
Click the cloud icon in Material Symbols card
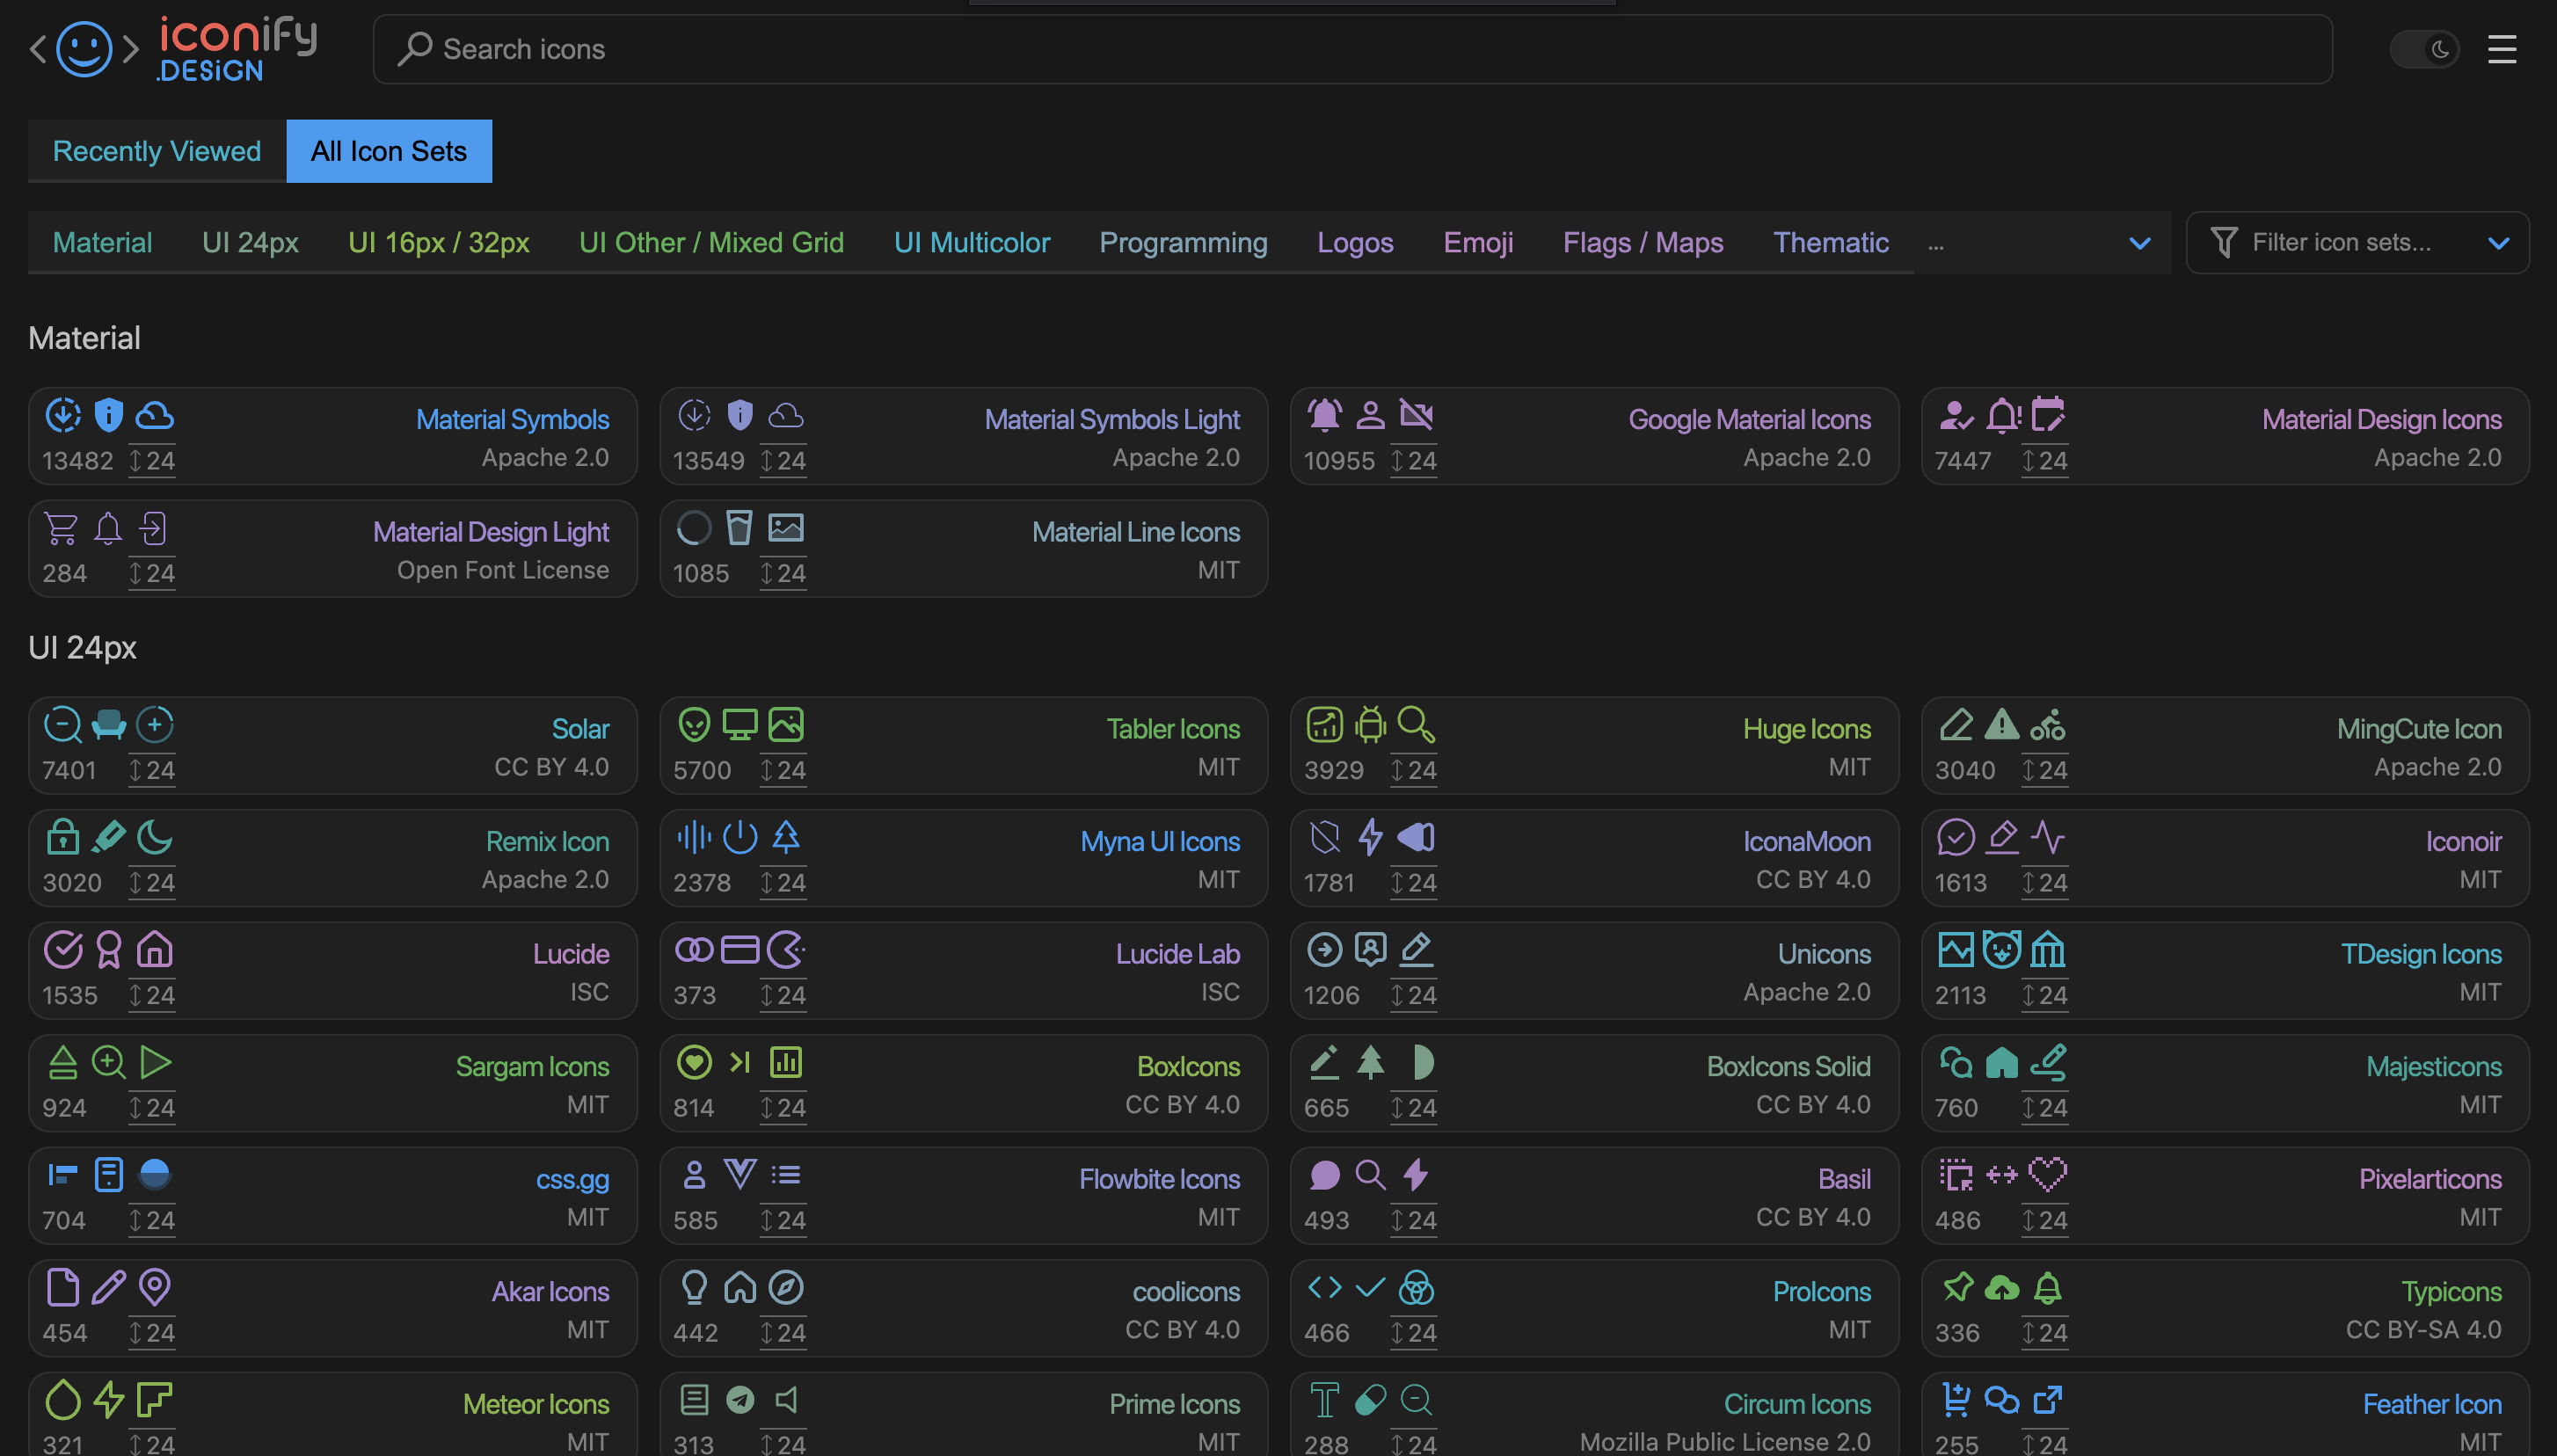pyautogui.click(x=154, y=415)
